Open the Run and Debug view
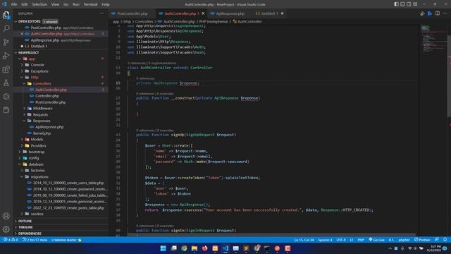This screenshot has height=254, width=451. point(6,56)
